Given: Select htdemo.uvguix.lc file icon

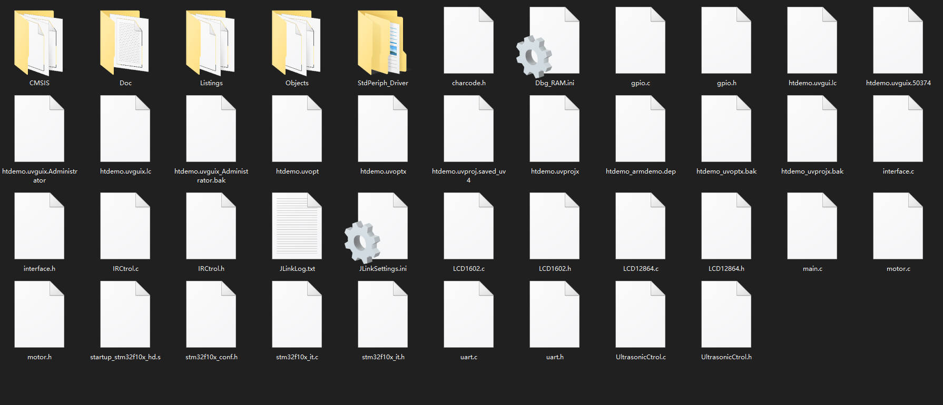Looking at the screenshot, I should [x=125, y=128].
